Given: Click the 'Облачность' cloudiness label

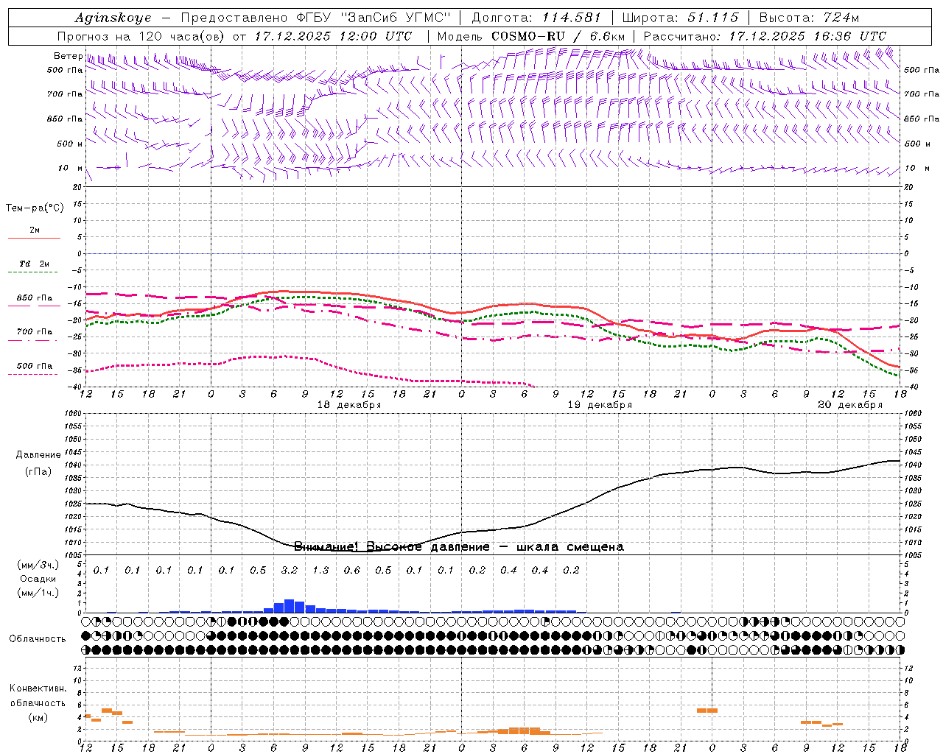Looking at the screenshot, I should coord(38,638).
